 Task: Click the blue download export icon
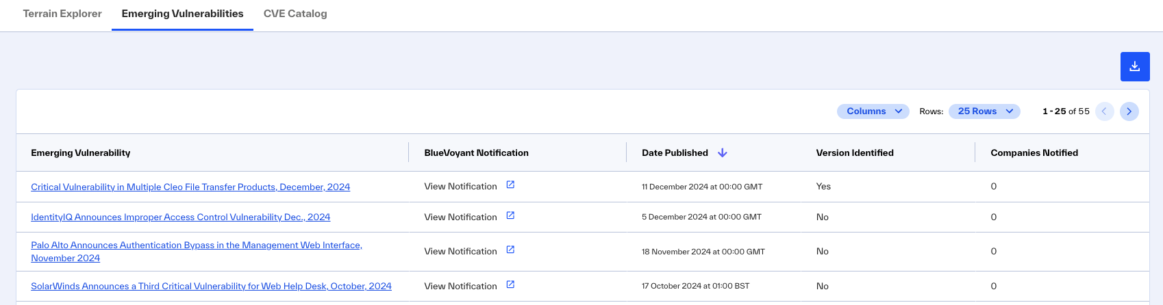pos(1135,66)
